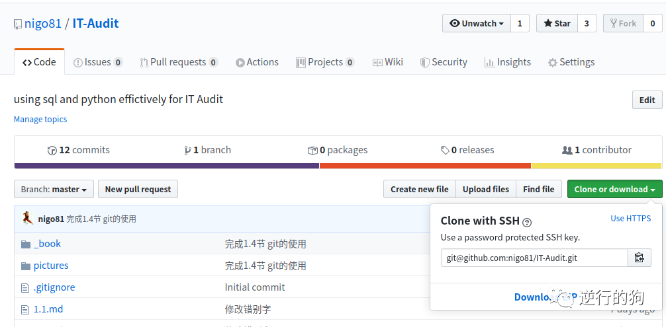666x327 pixels.
Task: Open the Security tab
Action: pos(444,62)
